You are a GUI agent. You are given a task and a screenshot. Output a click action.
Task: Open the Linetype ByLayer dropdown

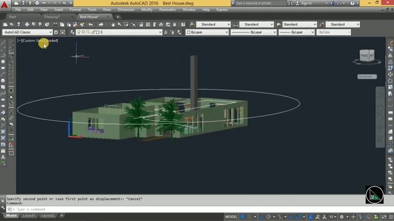click(x=254, y=32)
